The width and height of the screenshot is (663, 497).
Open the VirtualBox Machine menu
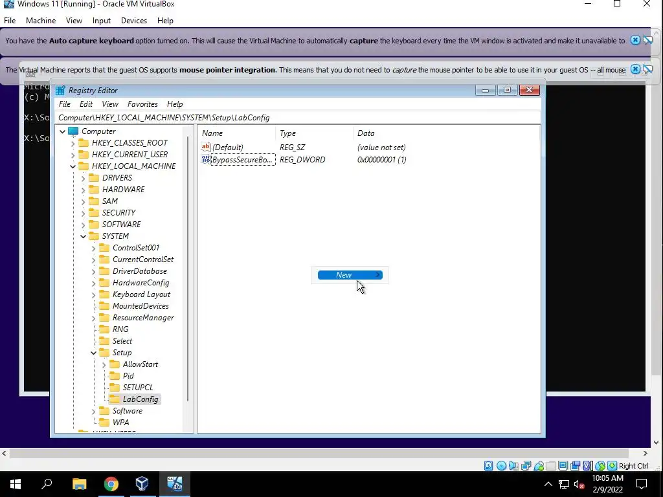click(41, 20)
